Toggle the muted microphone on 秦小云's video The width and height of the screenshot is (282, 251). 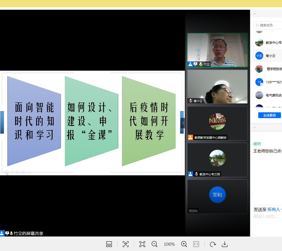pos(191,101)
